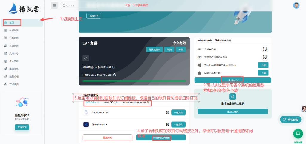This screenshot has height=144, width=306.
Task: Click info icon beside 剩余 700 GB
Action: (114, 75)
